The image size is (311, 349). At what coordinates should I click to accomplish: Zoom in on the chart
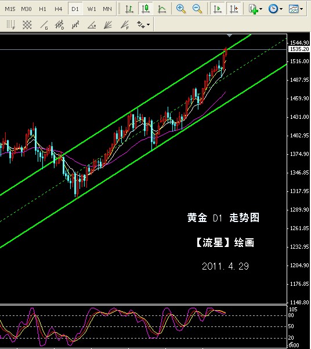180,9
